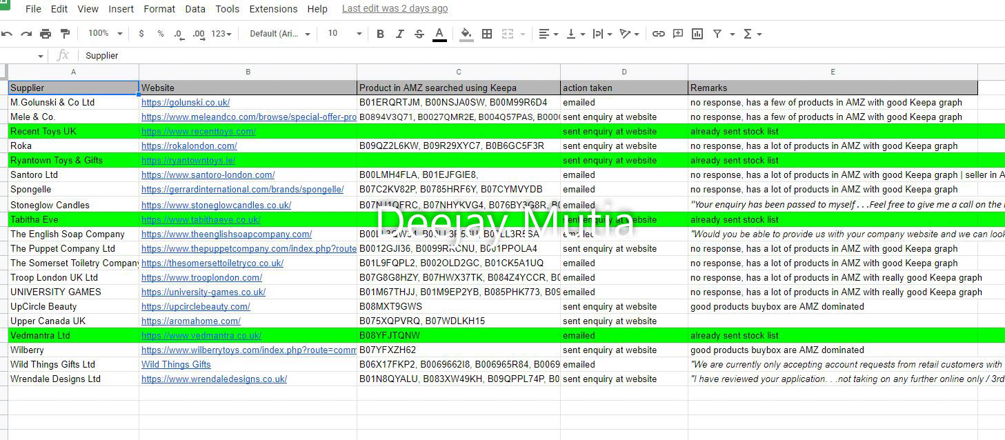The image size is (1005, 440).
Task: Toggle Bold formatting
Action: pos(380,34)
